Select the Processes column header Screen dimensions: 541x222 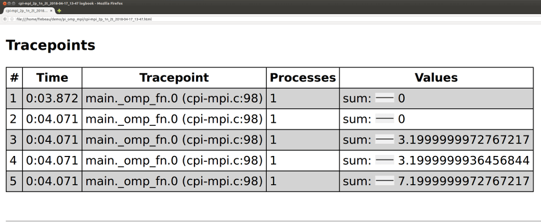coord(303,77)
